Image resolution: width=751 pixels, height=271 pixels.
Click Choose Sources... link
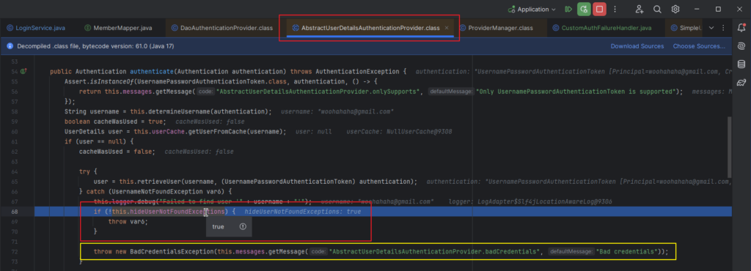tap(699, 46)
